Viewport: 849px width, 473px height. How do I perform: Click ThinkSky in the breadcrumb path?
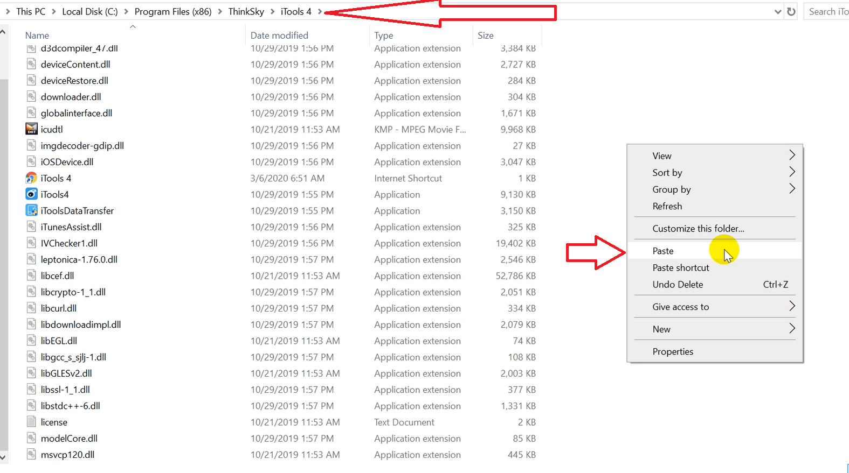click(246, 11)
